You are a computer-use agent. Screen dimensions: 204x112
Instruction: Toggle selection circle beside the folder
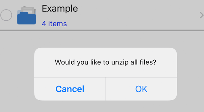click(x=6, y=15)
